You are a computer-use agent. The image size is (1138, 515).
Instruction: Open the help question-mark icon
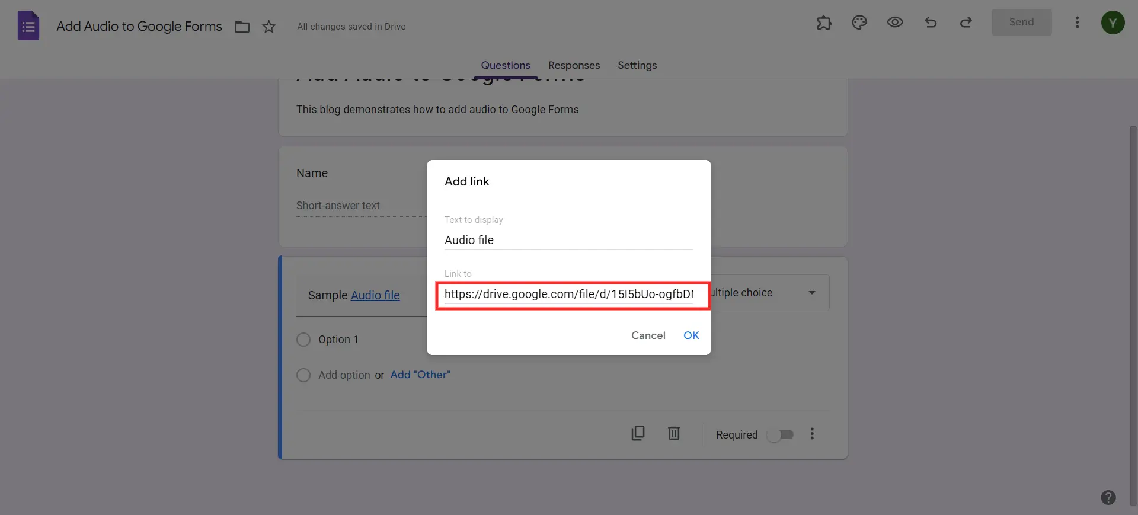pos(1108,497)
